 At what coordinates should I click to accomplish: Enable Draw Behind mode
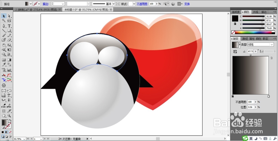(x=6, y=137)
